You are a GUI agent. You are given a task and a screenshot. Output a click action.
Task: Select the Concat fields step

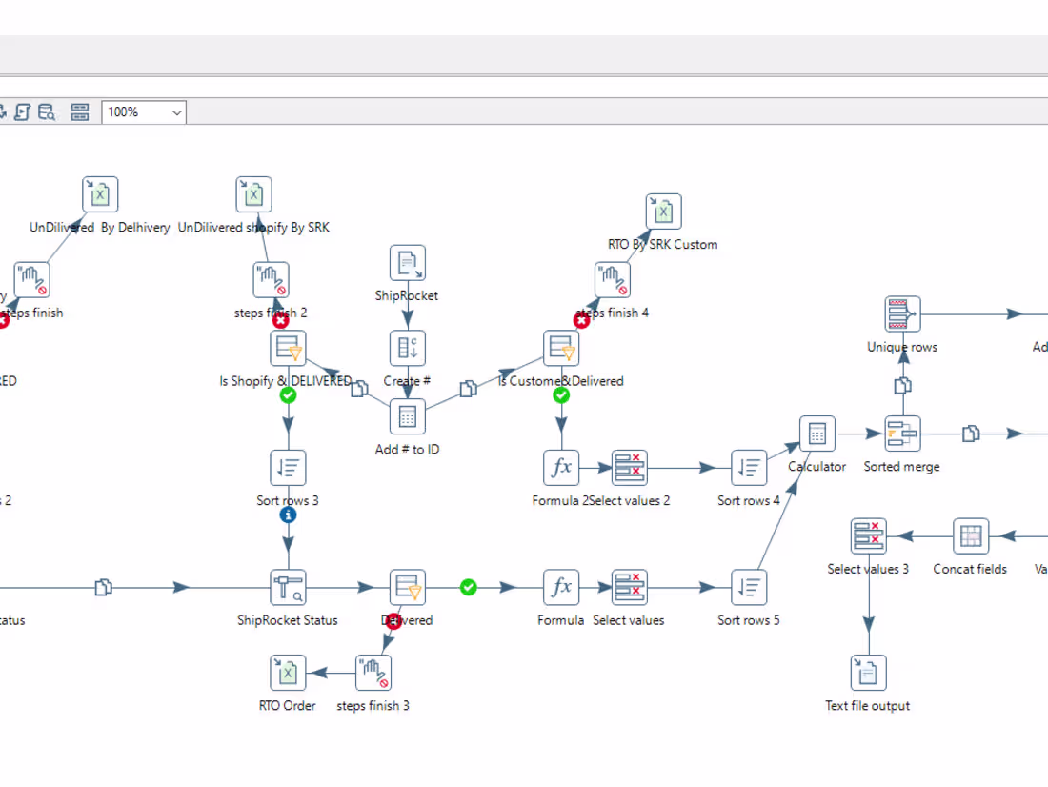click(969, 535)
